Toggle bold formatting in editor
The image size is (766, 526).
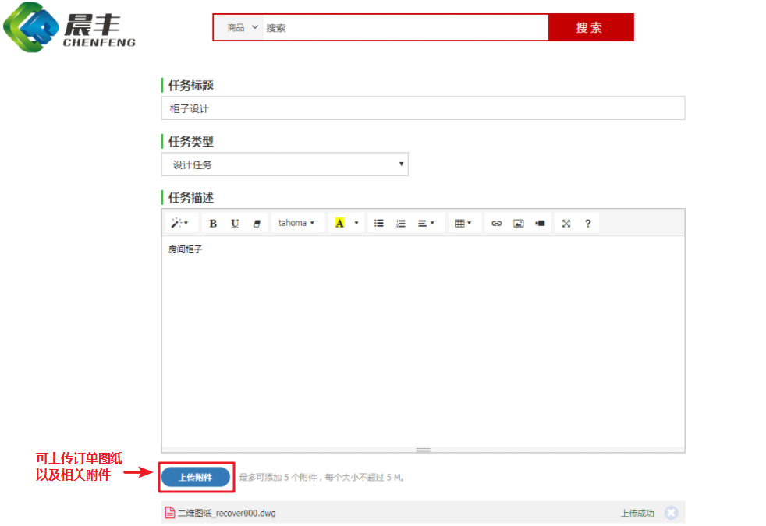point(213,223)
